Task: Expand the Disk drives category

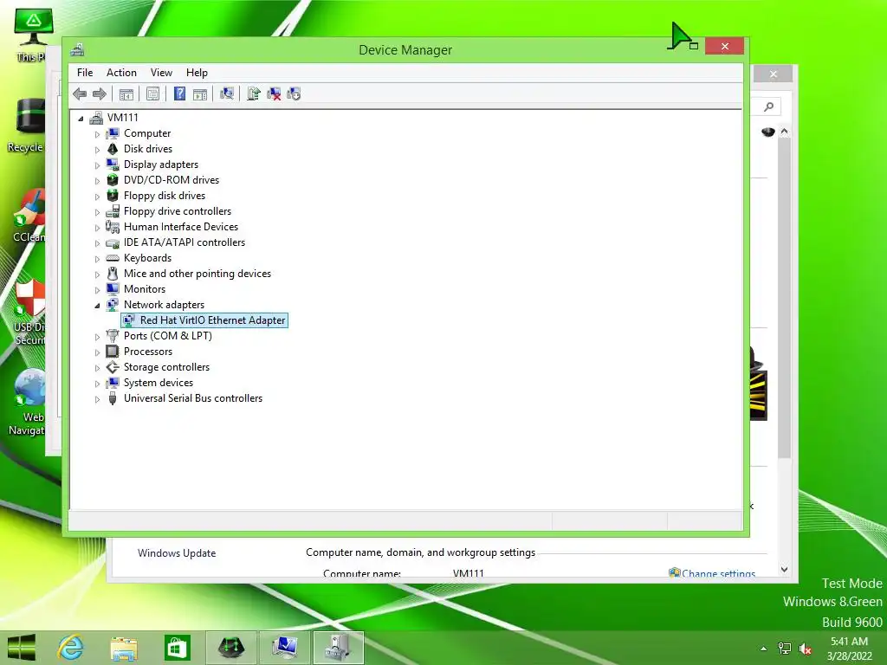Action: point(97,149)
